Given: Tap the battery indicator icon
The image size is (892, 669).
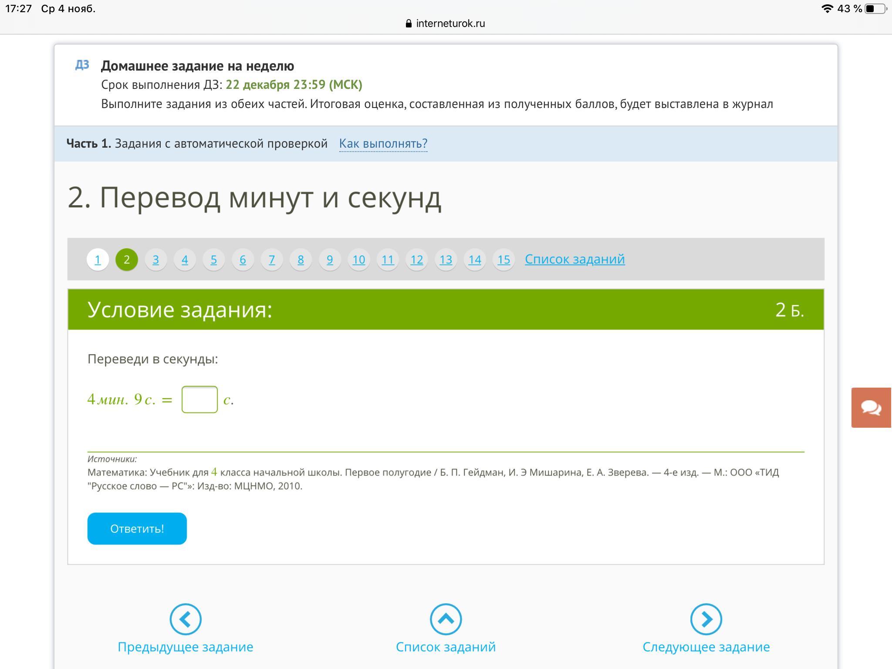Looking at the screenshot, I should click(875, 9).
